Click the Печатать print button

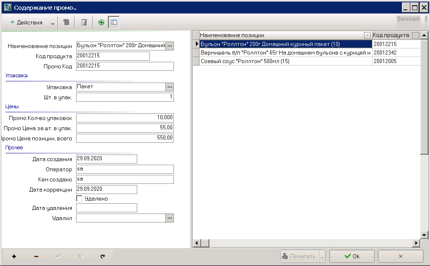pos(300,256)
